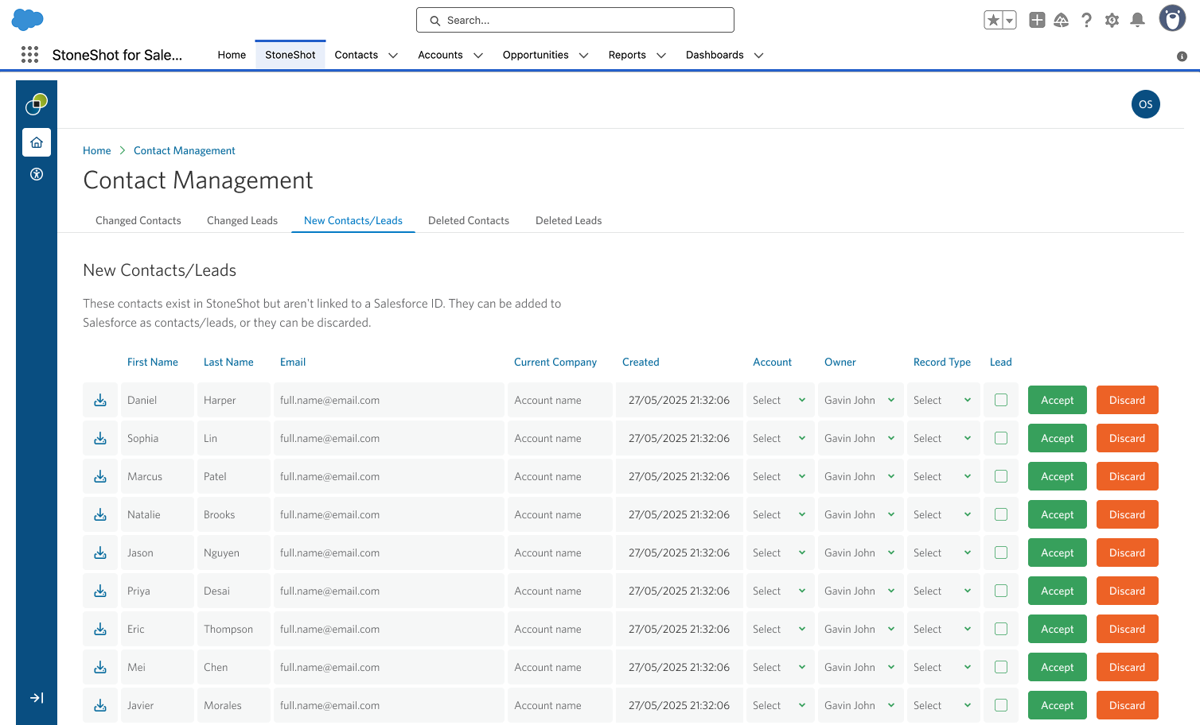Screen dimensions: 1200x725
Task: Expand the Opportunities nav chevron
Action: [x=583, y=56]
